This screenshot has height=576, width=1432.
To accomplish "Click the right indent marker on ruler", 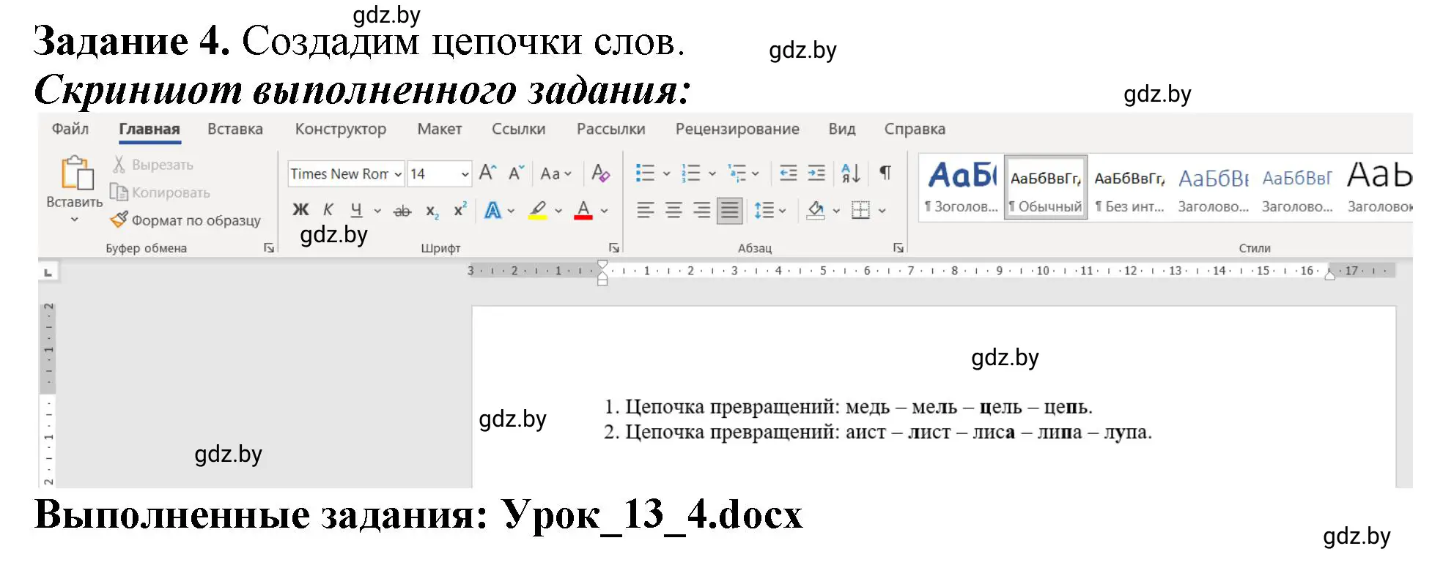I will tap(1329, 275).
